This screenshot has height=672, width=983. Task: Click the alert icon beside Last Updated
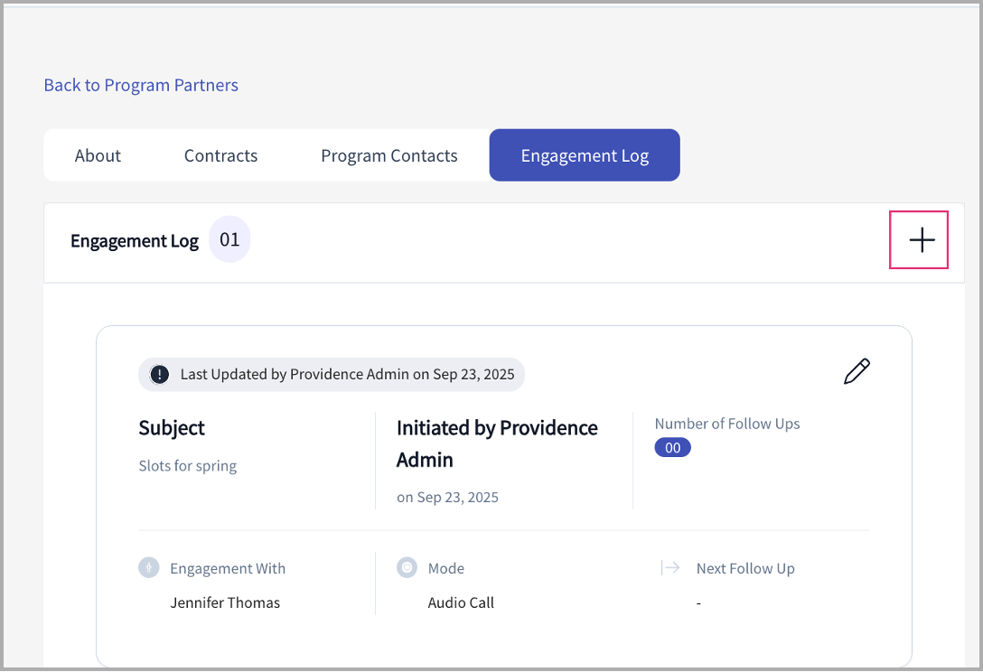(160, 374)
